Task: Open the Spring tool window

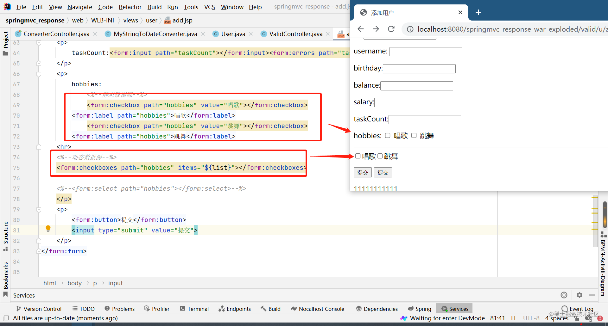Action: 420,309
